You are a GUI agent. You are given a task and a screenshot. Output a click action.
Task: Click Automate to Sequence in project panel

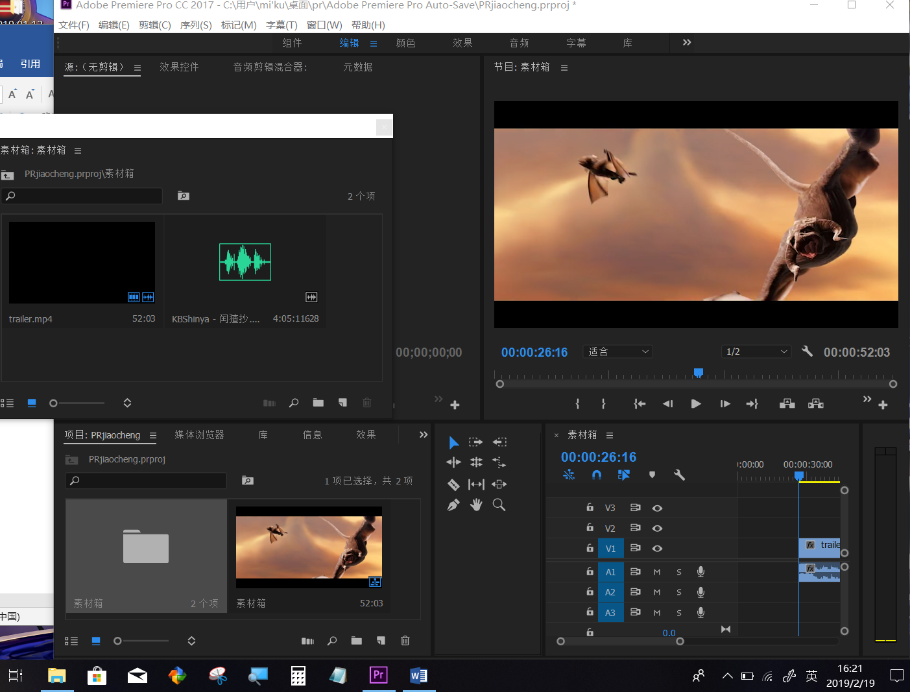tap(307, 641)
